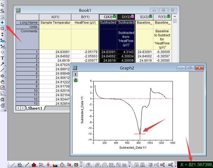Image resolution: width=213 pixels, height=168 pixels.
Task: Click the Long Name row label
Action: (27, 22)
